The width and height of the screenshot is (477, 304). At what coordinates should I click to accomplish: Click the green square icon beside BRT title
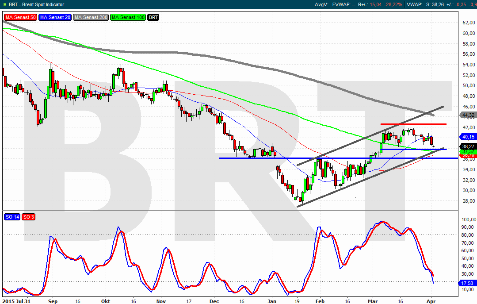pyautogui.click(x=4, y=4)
